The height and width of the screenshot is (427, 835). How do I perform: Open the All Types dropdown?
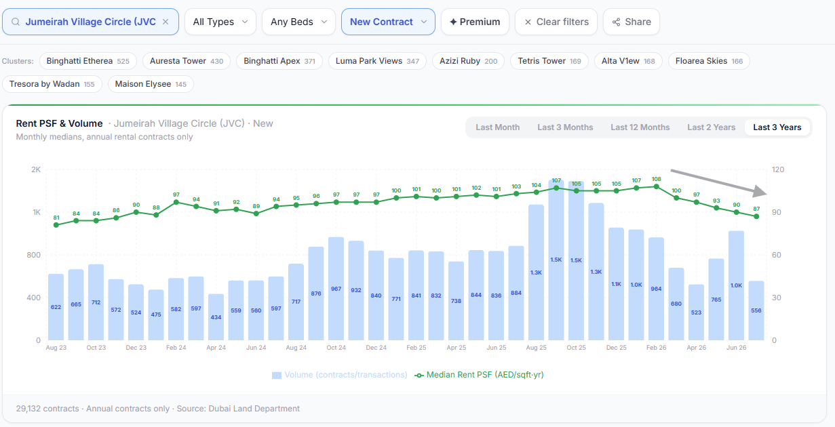220,22
